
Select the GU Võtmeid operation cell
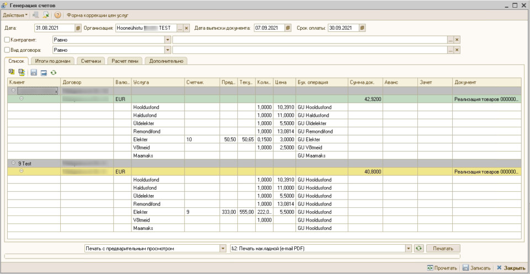click(322, 147)
